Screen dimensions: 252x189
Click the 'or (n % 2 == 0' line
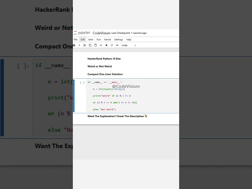(115, 102)
